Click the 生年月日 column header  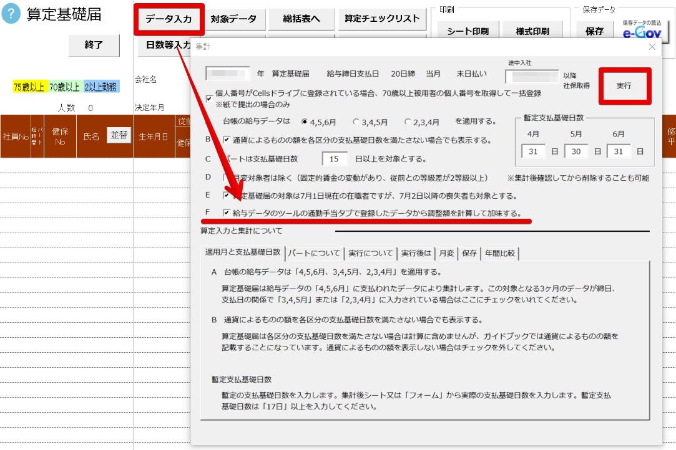click(154, 137)
